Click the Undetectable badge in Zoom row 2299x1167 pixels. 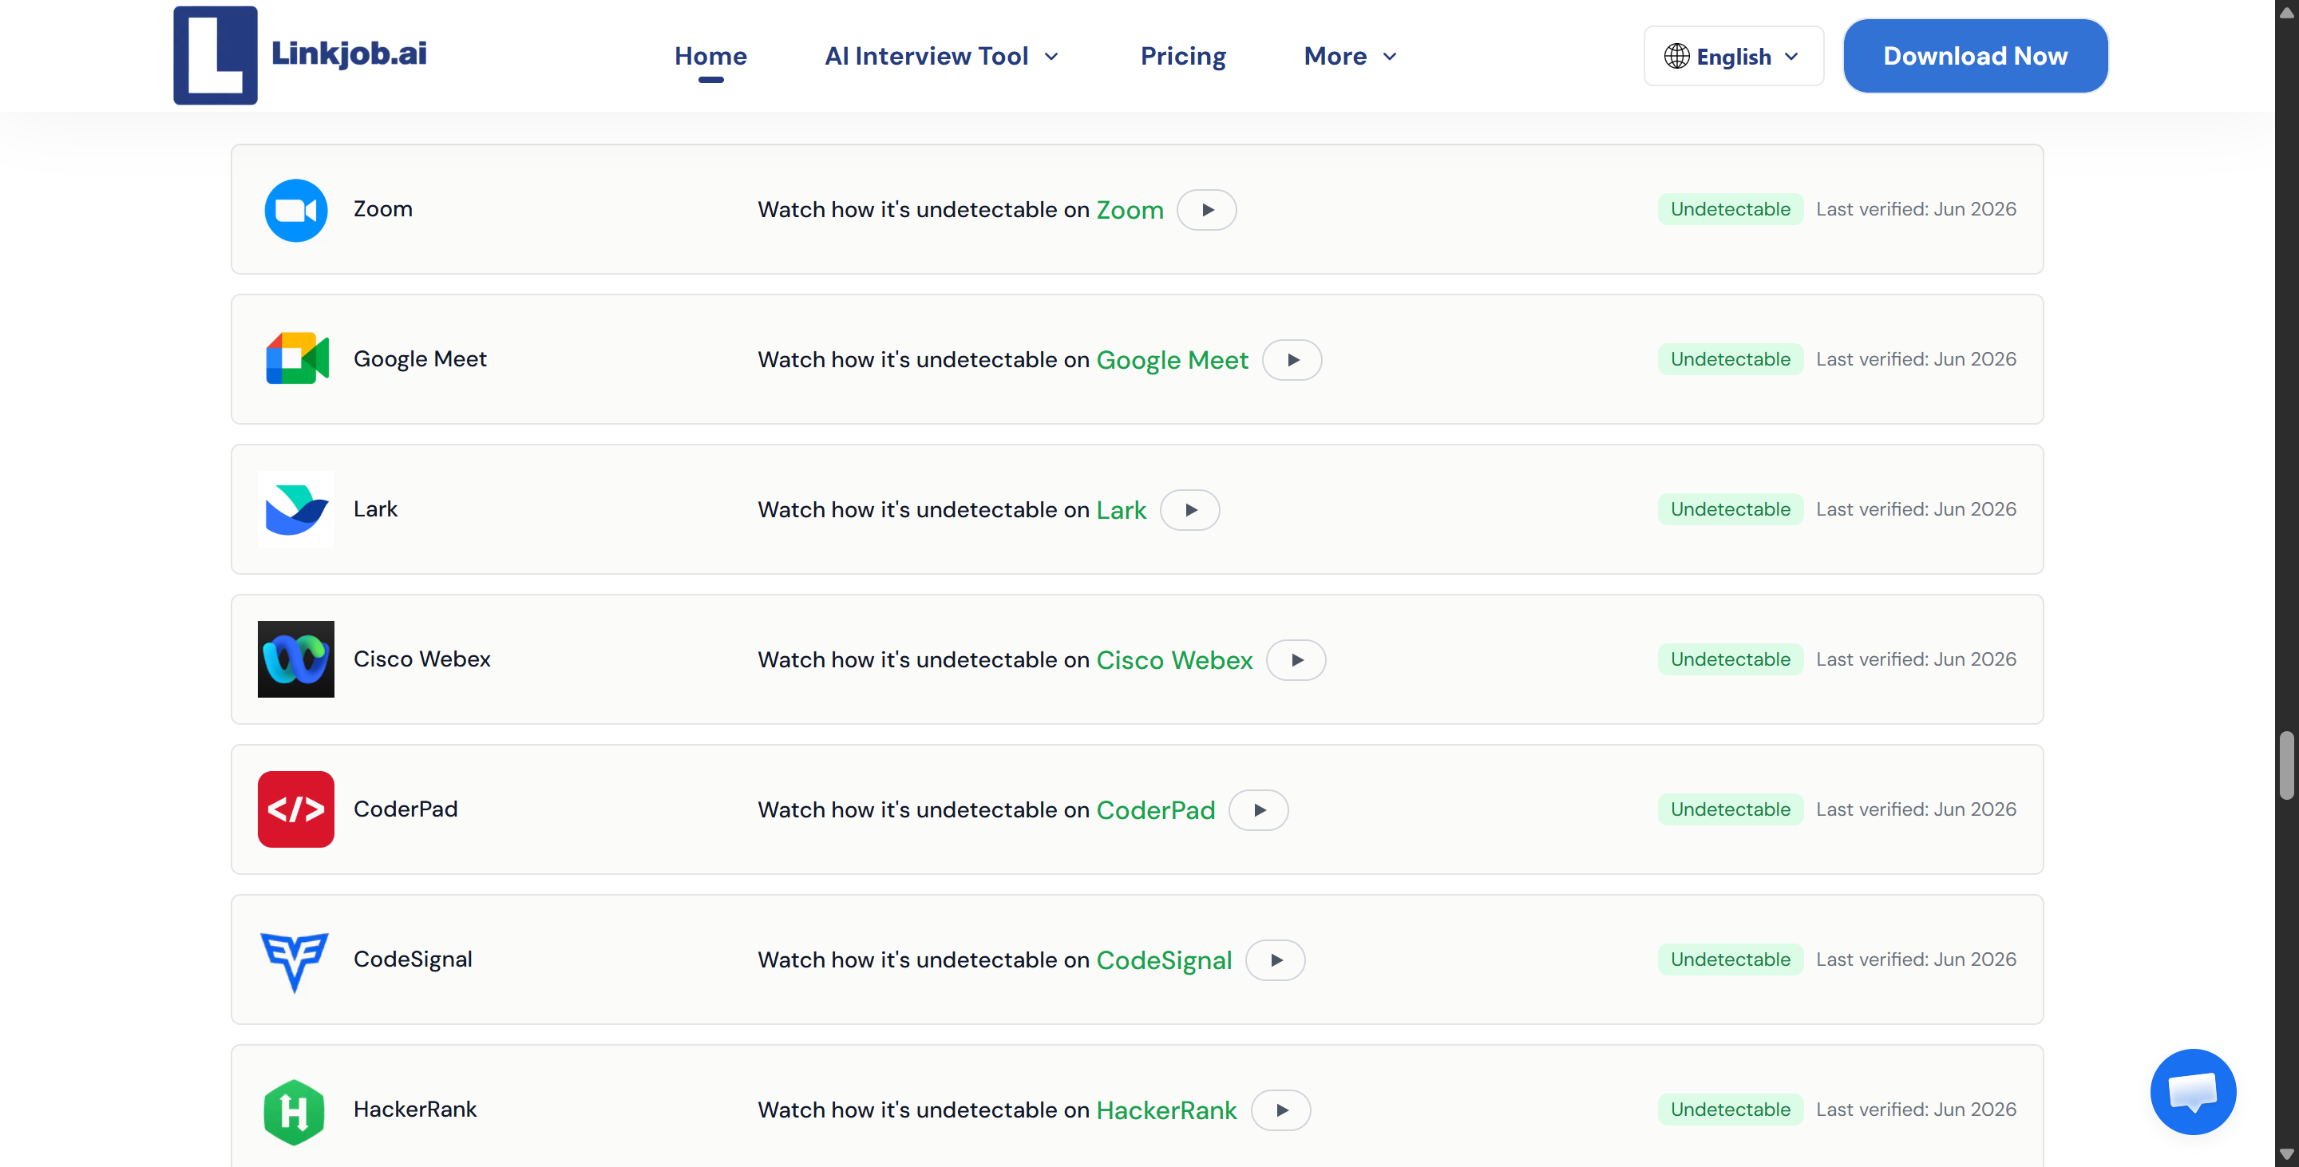pyautogui.click(x=1730, y=209)
